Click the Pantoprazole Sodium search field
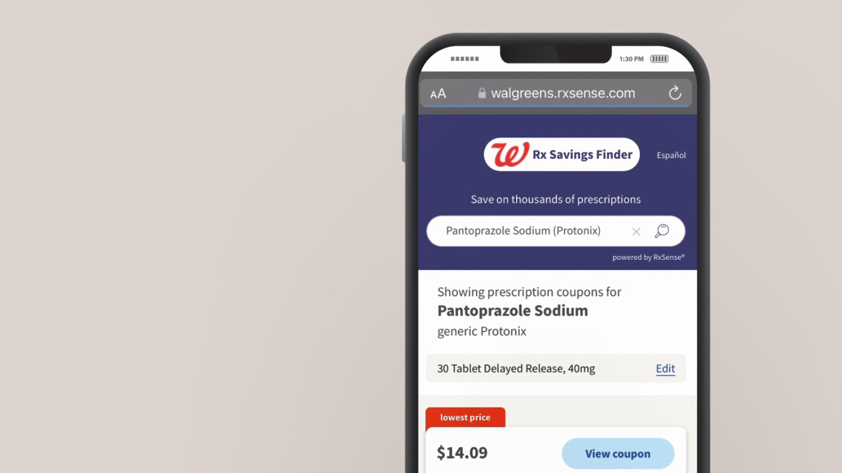The image size is (842, 473). coord(555,231)
